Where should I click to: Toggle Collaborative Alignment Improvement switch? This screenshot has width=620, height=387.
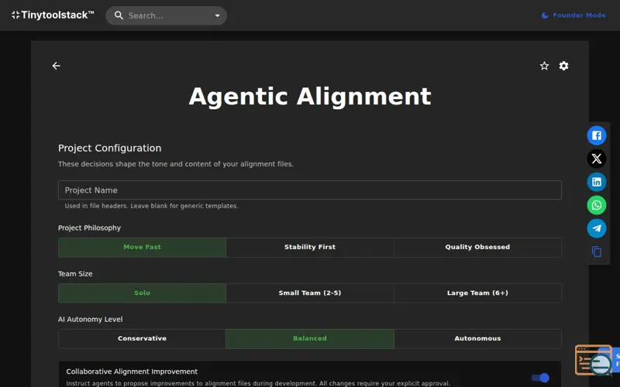point(540,378)
